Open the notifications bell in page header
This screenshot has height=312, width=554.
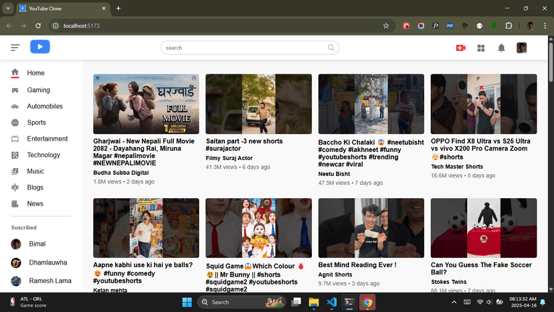501,48
